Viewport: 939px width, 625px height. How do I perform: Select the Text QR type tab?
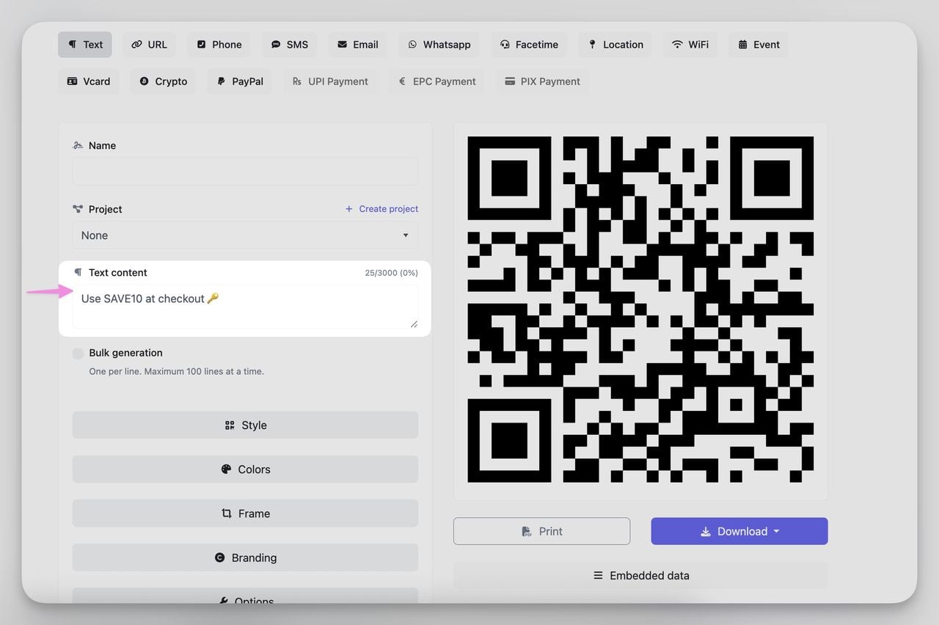pyautogui.click(x=85, y=45)
